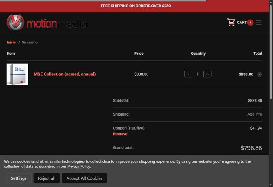Decrease quantity with the down arrow
This screenshot has width=273, height=187.
point(188,74)
